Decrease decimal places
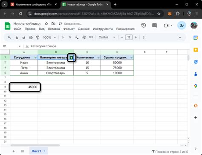Viewport: 202px width, 155px height. [x=77, y=37]
